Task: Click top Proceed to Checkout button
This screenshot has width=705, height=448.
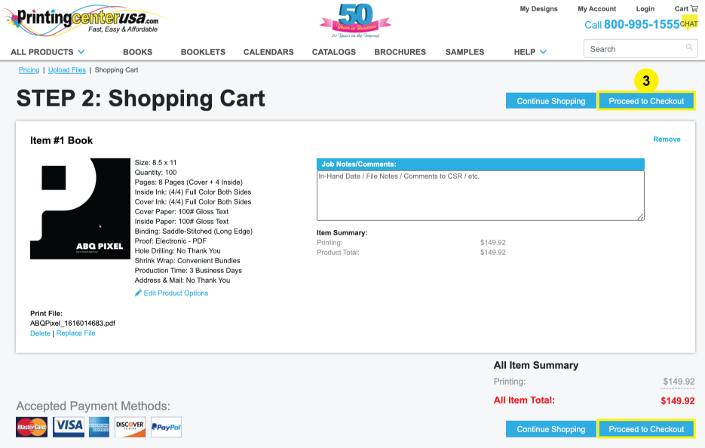Action: point(646,101)
